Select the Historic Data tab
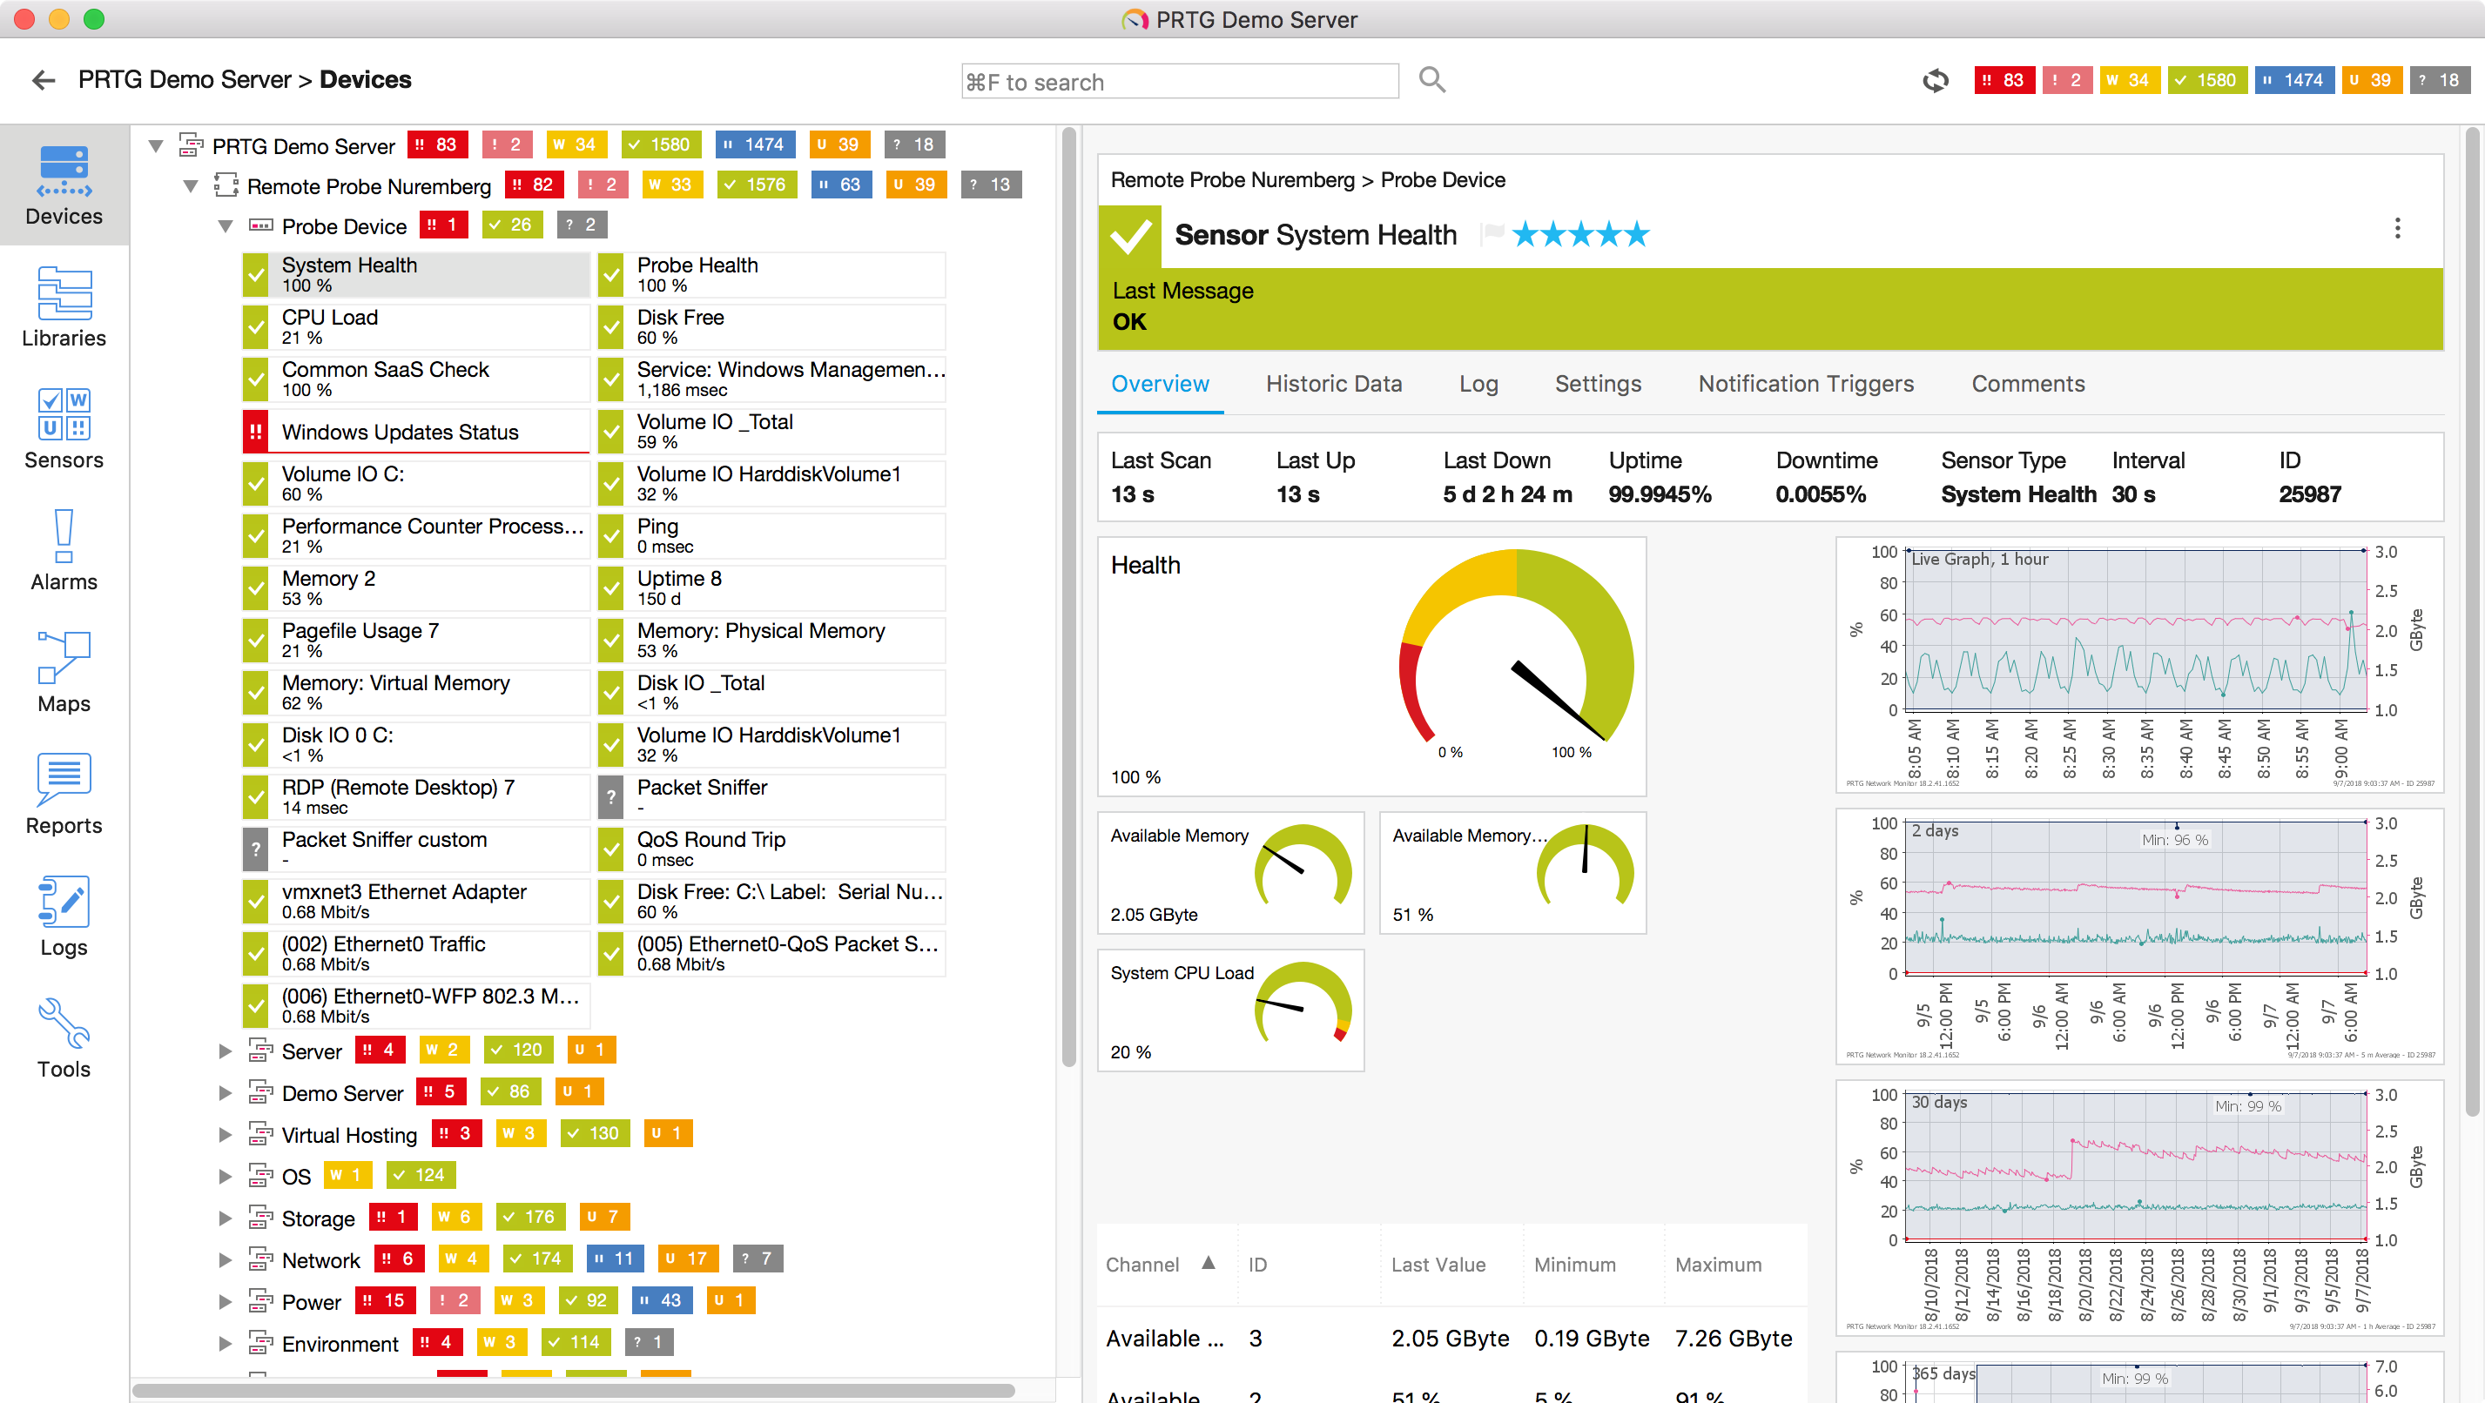The width and height of the screenshot is (2485, 1403). (x=1333, y=384)
